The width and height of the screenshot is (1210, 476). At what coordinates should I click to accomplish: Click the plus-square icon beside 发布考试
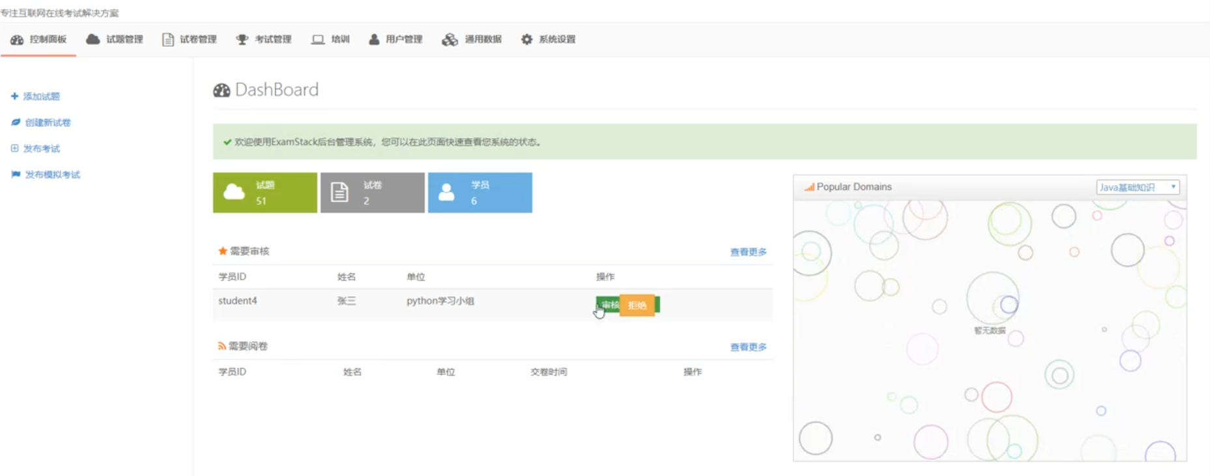coord(14,148)
